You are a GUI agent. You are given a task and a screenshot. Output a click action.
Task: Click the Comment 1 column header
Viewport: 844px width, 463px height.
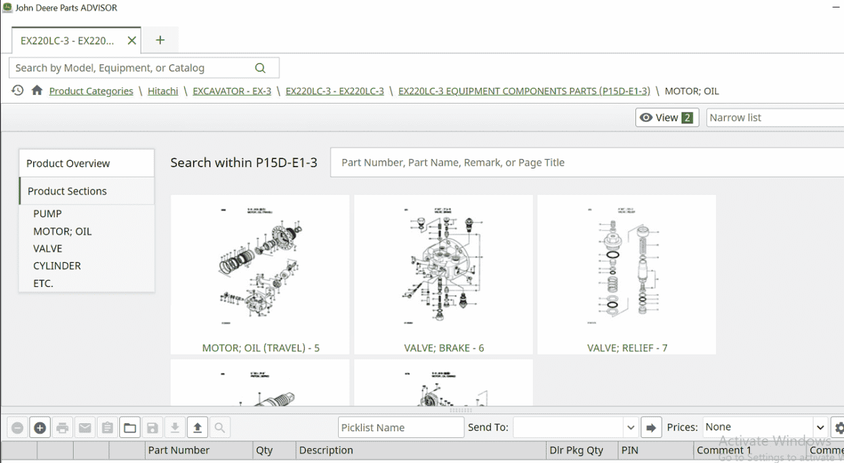(x=750, y=450)
